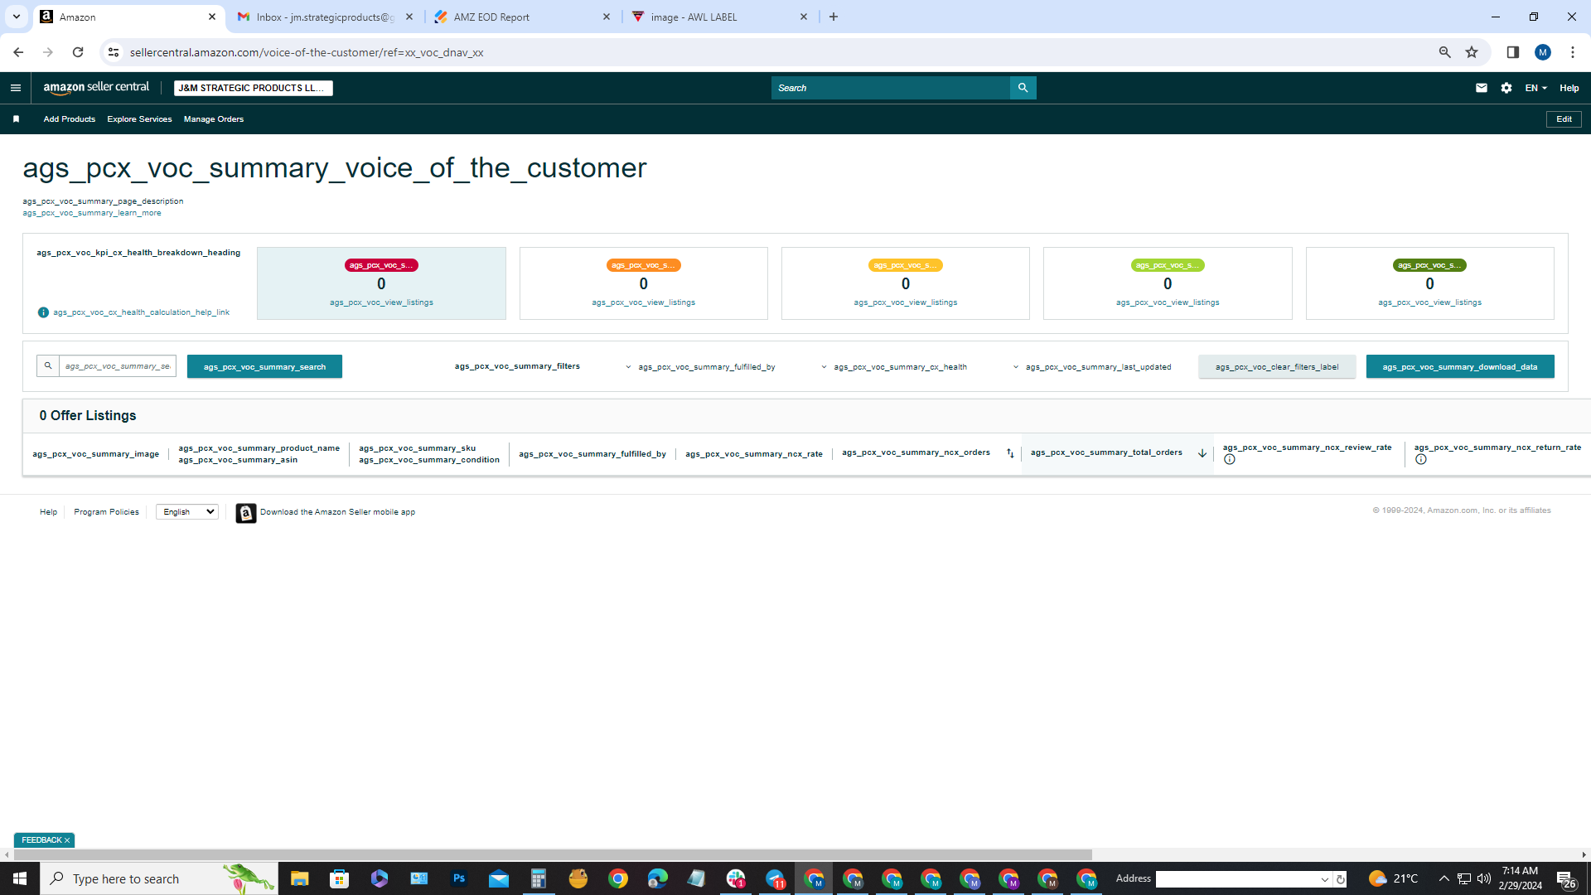Open the Download the Amazon Seller mobile app link

(337, 512)
